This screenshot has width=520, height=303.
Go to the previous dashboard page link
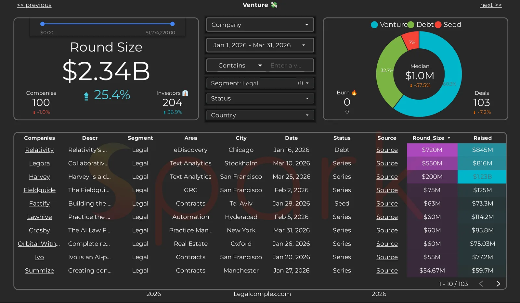pyautogui.click(x=34, y=5)
